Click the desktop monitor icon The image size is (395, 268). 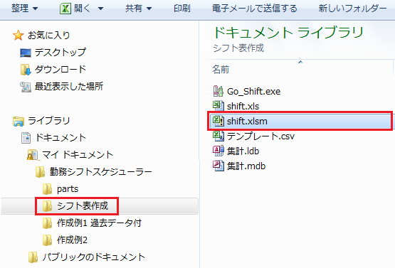26,53
